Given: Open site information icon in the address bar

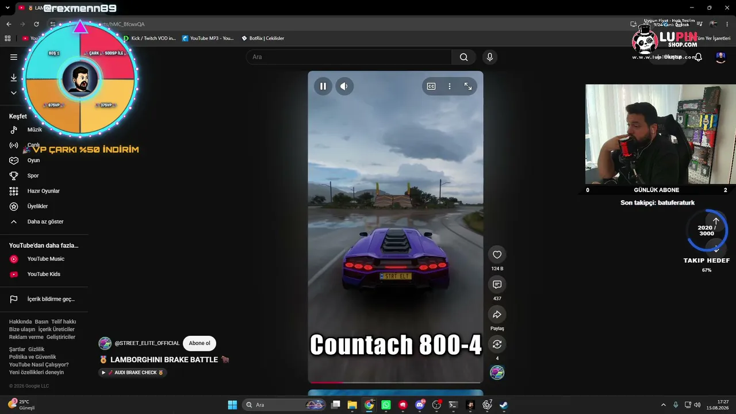Looking at the screenshot, I should [x=53, y=24].
